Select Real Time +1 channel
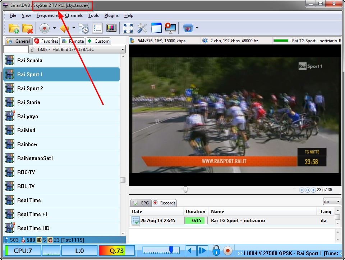The width and height of the screenshot is (345, 260). pos(61,214)
